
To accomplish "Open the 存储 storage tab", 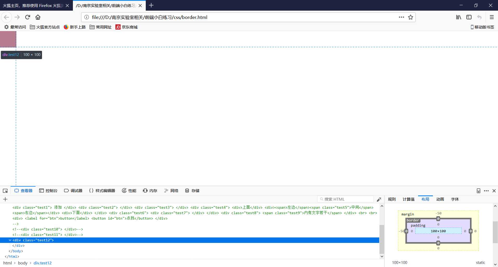I will [192, 191].
